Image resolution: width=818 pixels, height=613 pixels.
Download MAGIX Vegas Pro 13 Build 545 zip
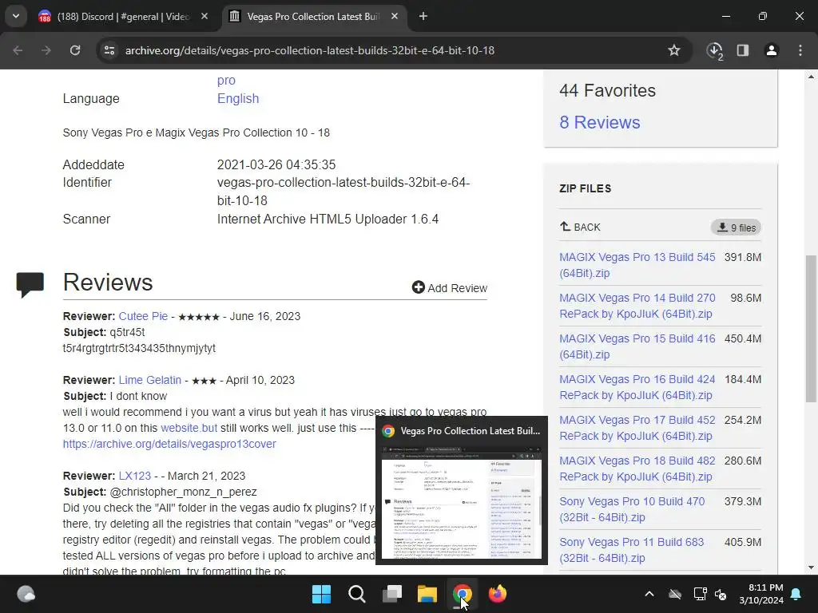tap(637, 265)
